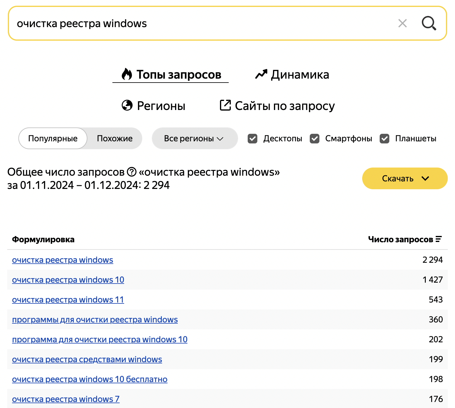Click the globe icon of Регионы

[127, 105]
